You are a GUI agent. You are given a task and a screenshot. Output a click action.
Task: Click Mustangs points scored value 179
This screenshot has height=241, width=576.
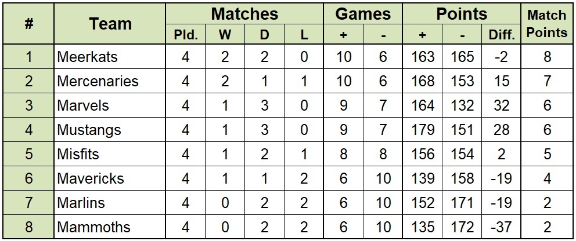point(423,130)
